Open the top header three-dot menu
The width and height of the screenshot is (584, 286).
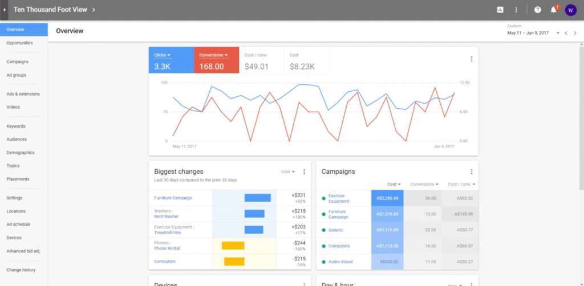(516, 10)
